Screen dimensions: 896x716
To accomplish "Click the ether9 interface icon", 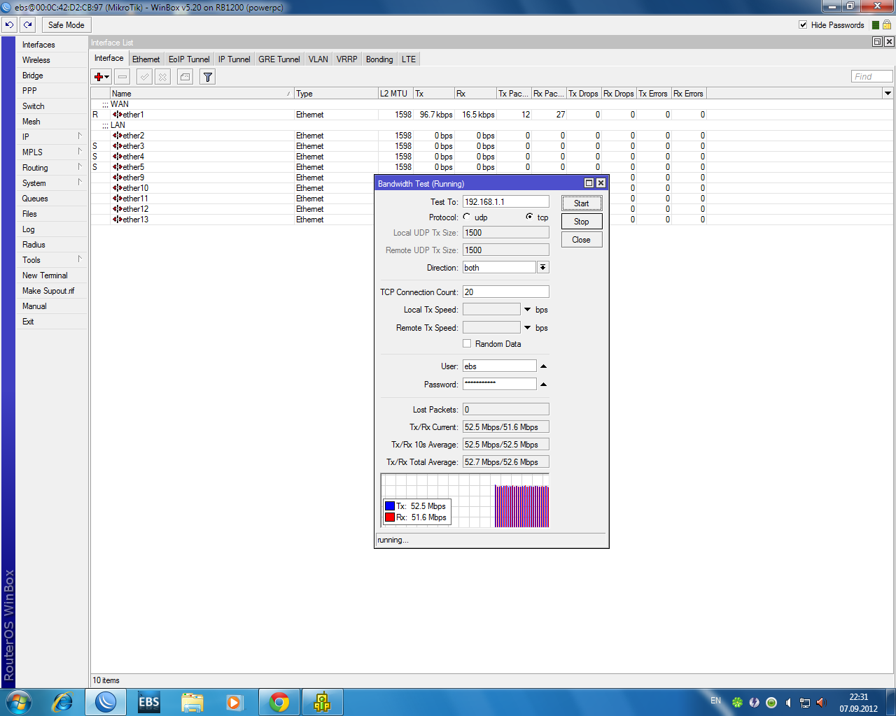I will 118,178.
